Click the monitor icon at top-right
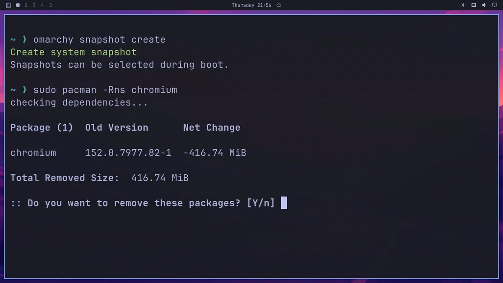The image size is (503, 283). point(495,5)
